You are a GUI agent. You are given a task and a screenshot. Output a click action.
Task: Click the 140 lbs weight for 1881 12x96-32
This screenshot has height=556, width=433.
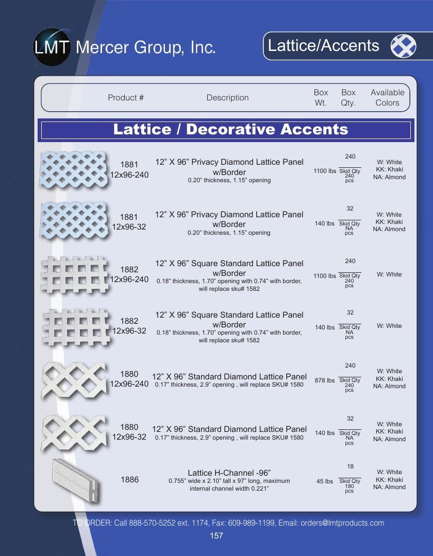click(324, 223)
